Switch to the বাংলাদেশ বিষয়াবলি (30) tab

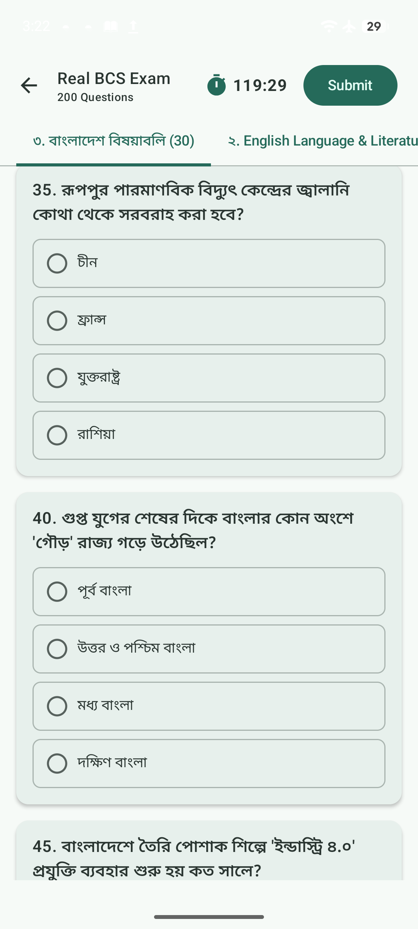tap(113, 141)
